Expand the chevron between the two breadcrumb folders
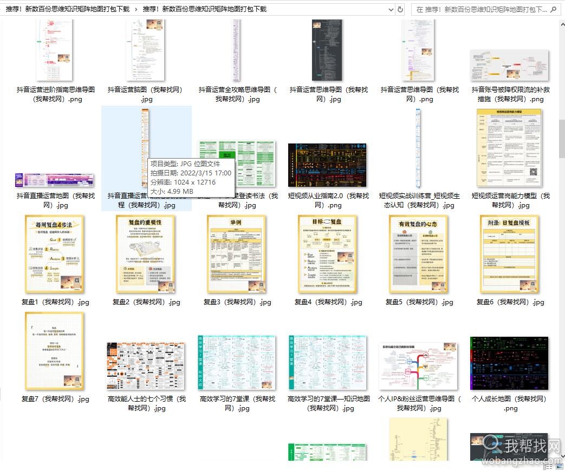This screenshot has width=565, height=471. [136, 9]
